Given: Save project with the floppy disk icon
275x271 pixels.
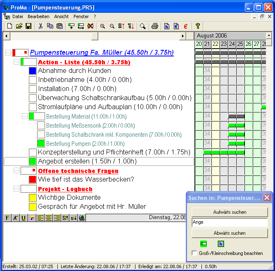Looking at the screenshot, I should pyautogui.click(x=28, y=26).
